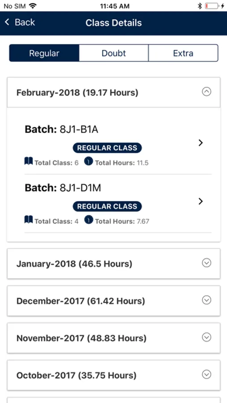Go Back to previous screen
The image size is (227, 403).
pyautogui.click(x=20, y=22)
